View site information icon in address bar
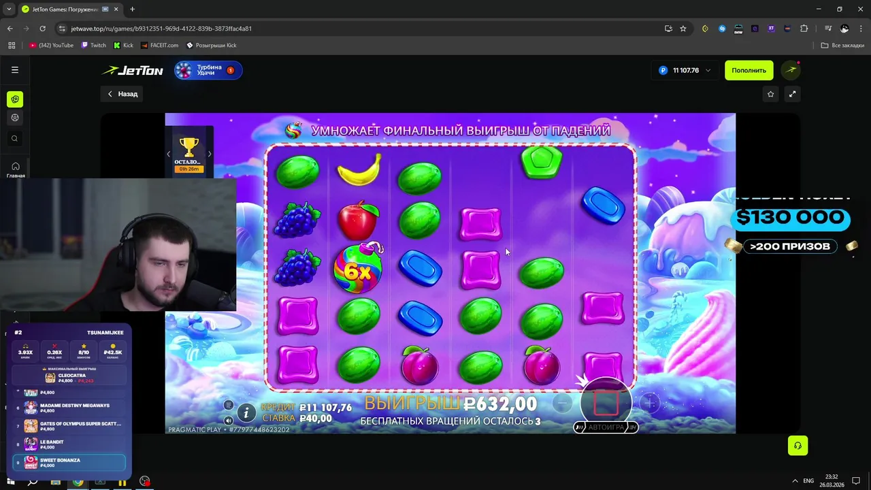 pyautogui.click(x=63, y=29)
